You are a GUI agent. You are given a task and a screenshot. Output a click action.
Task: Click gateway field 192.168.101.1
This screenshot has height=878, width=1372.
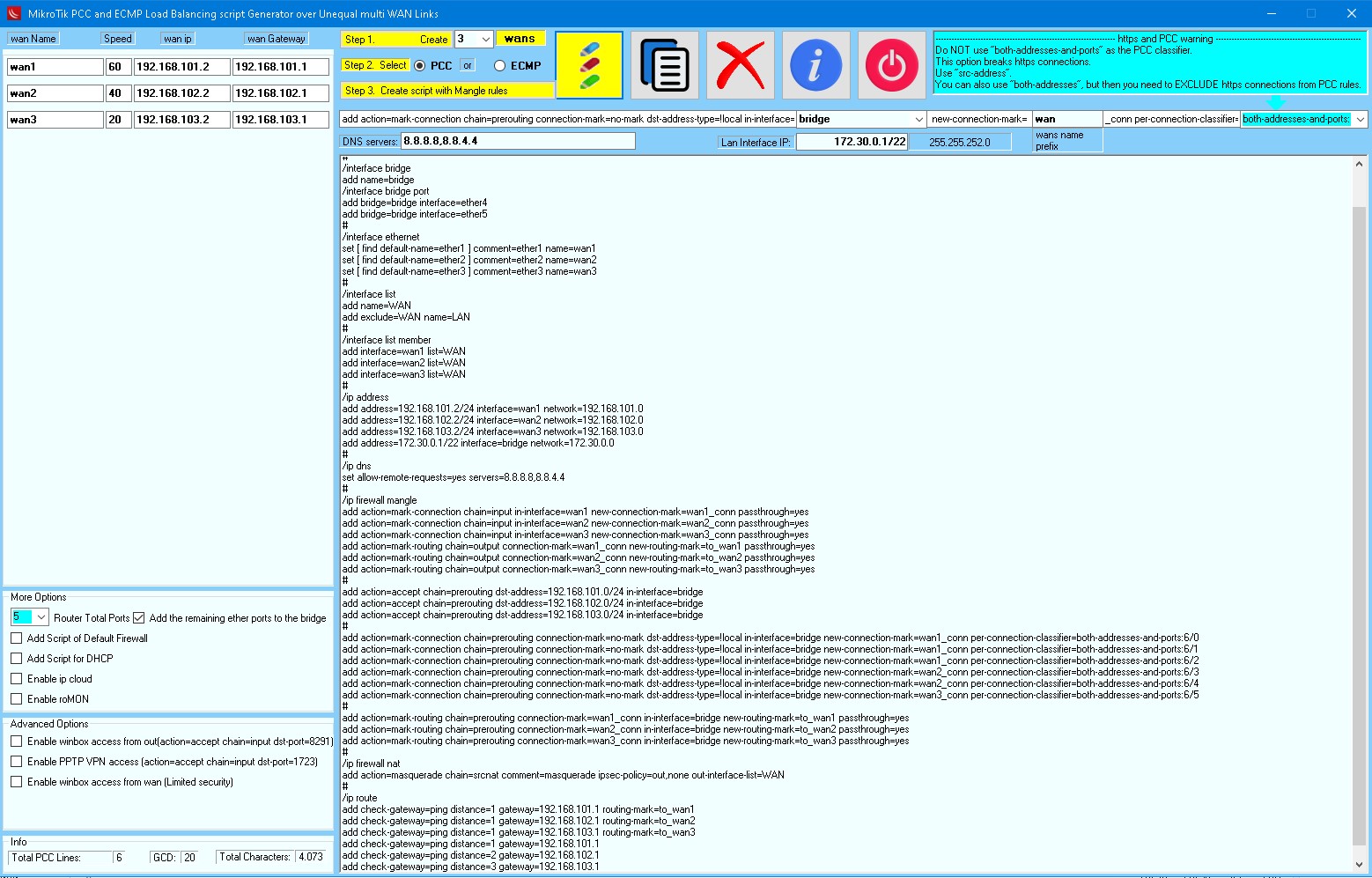(x=280, y=67)
